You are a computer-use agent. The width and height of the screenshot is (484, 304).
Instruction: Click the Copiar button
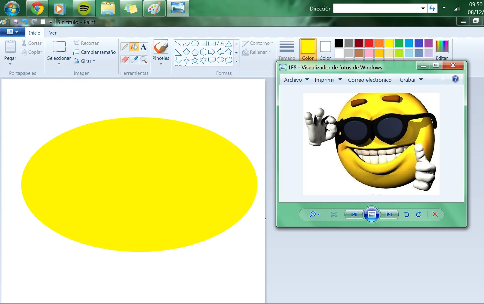coord(31,52)
